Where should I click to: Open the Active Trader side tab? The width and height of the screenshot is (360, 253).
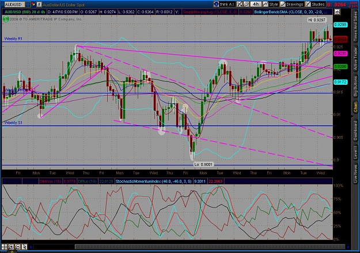(355, 58)
